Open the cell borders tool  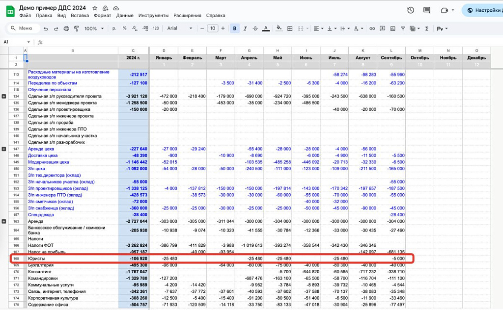coord(290,28)
